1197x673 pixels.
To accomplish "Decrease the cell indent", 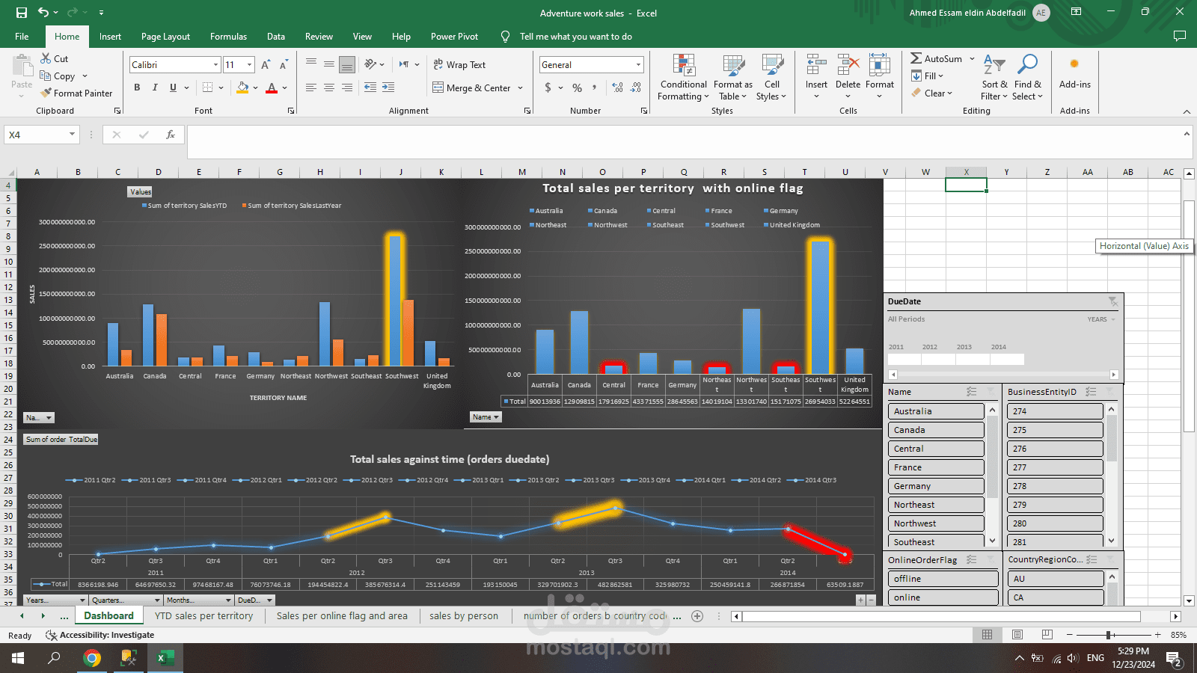I will tap(370, 87).
